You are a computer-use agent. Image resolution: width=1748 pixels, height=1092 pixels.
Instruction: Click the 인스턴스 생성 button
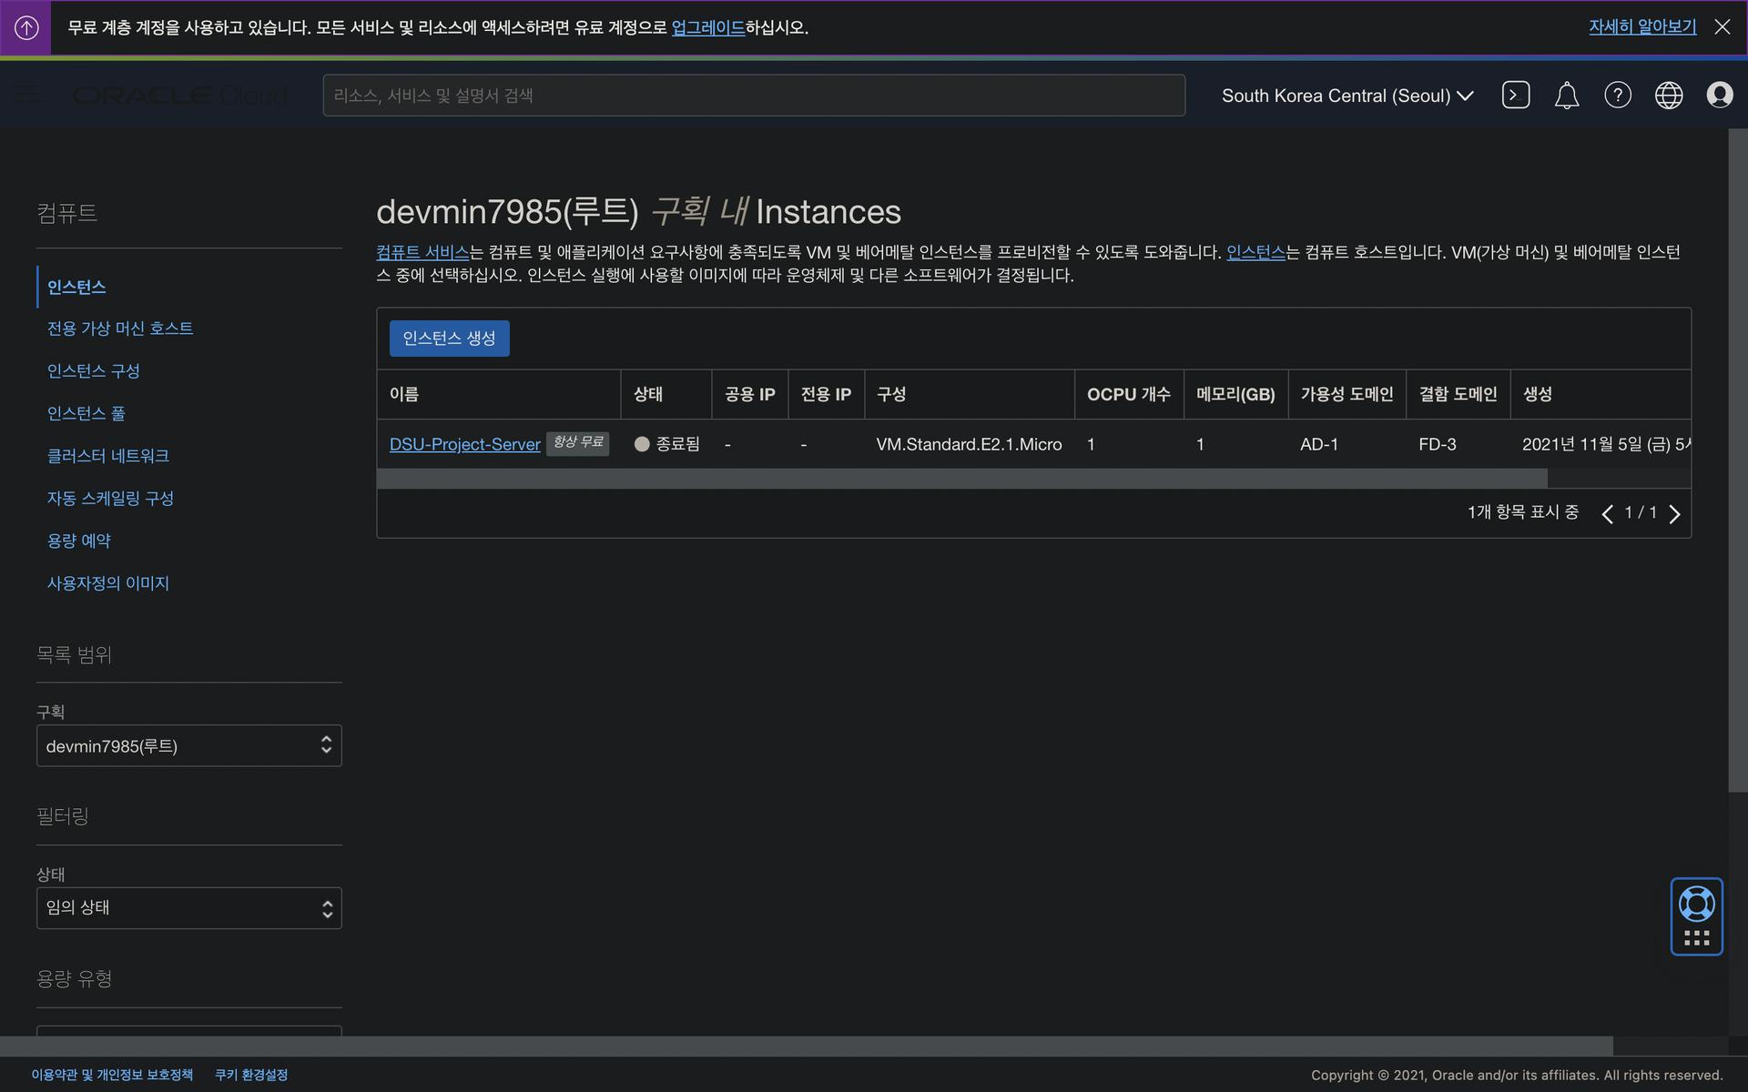tap(449, 339)
